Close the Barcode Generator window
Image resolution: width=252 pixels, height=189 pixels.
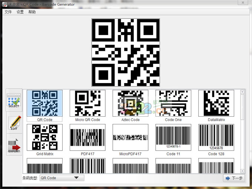[243, 3]
